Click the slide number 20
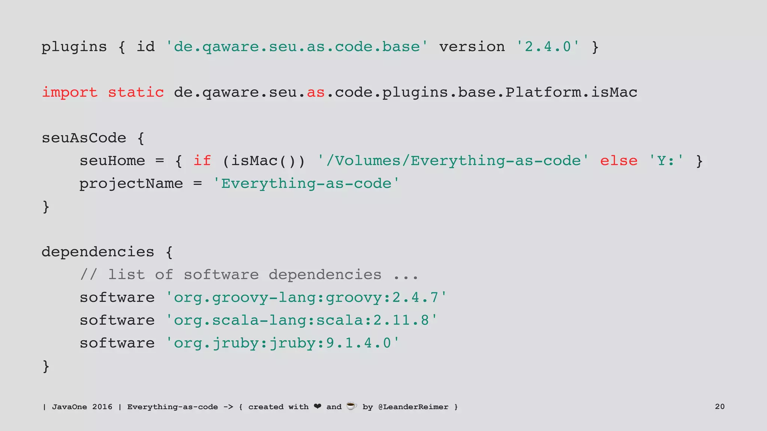 click(720, 406)
